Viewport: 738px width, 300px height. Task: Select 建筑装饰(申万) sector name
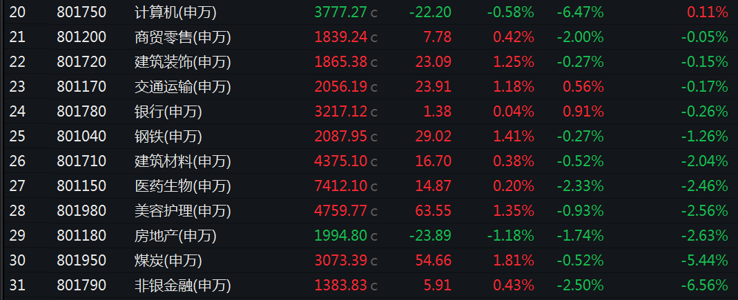click(183, 62)
